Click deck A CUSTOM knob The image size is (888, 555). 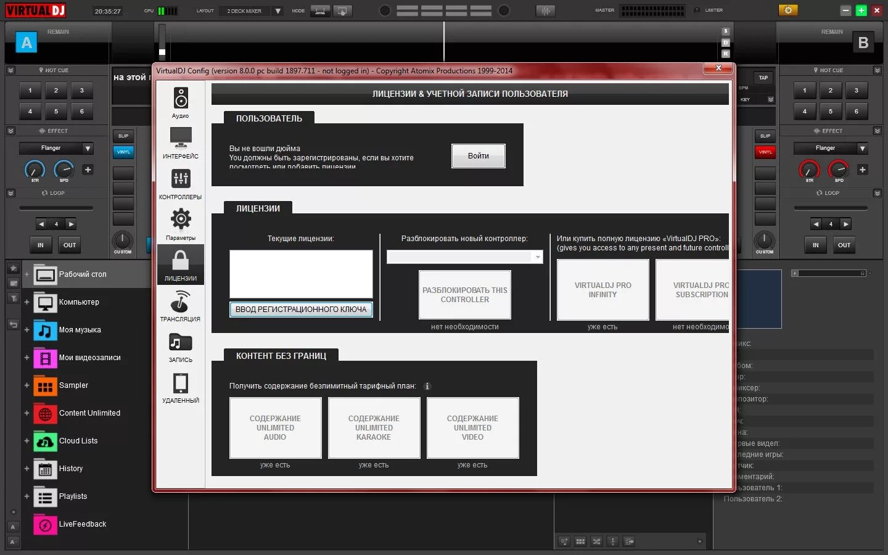coord(123,240)
